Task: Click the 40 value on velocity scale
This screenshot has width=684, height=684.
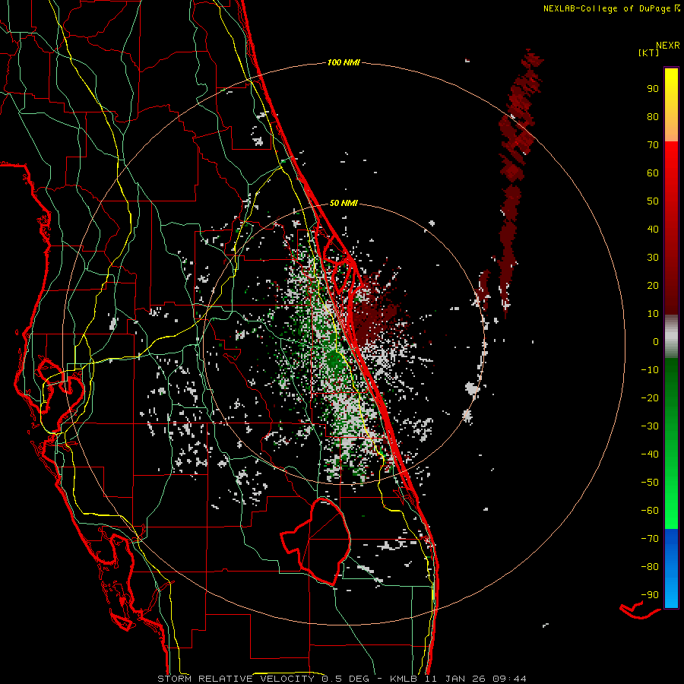Action: tap(653, 229)
